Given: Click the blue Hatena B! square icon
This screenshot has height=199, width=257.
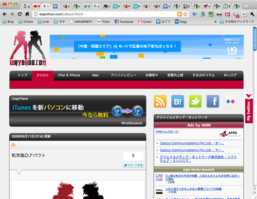Looking at the screenshot, I should click(178, 101).
